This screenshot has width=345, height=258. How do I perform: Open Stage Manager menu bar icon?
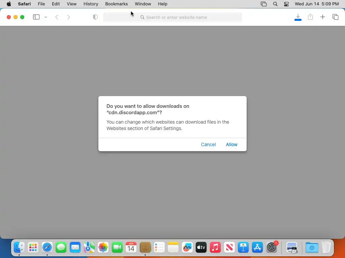click(263, 4)
